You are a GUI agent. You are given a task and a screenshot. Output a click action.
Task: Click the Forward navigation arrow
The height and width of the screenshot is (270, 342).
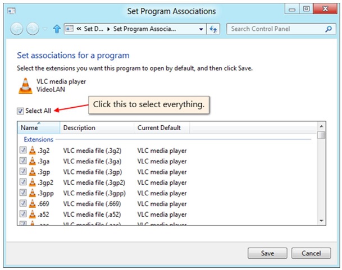33,29
